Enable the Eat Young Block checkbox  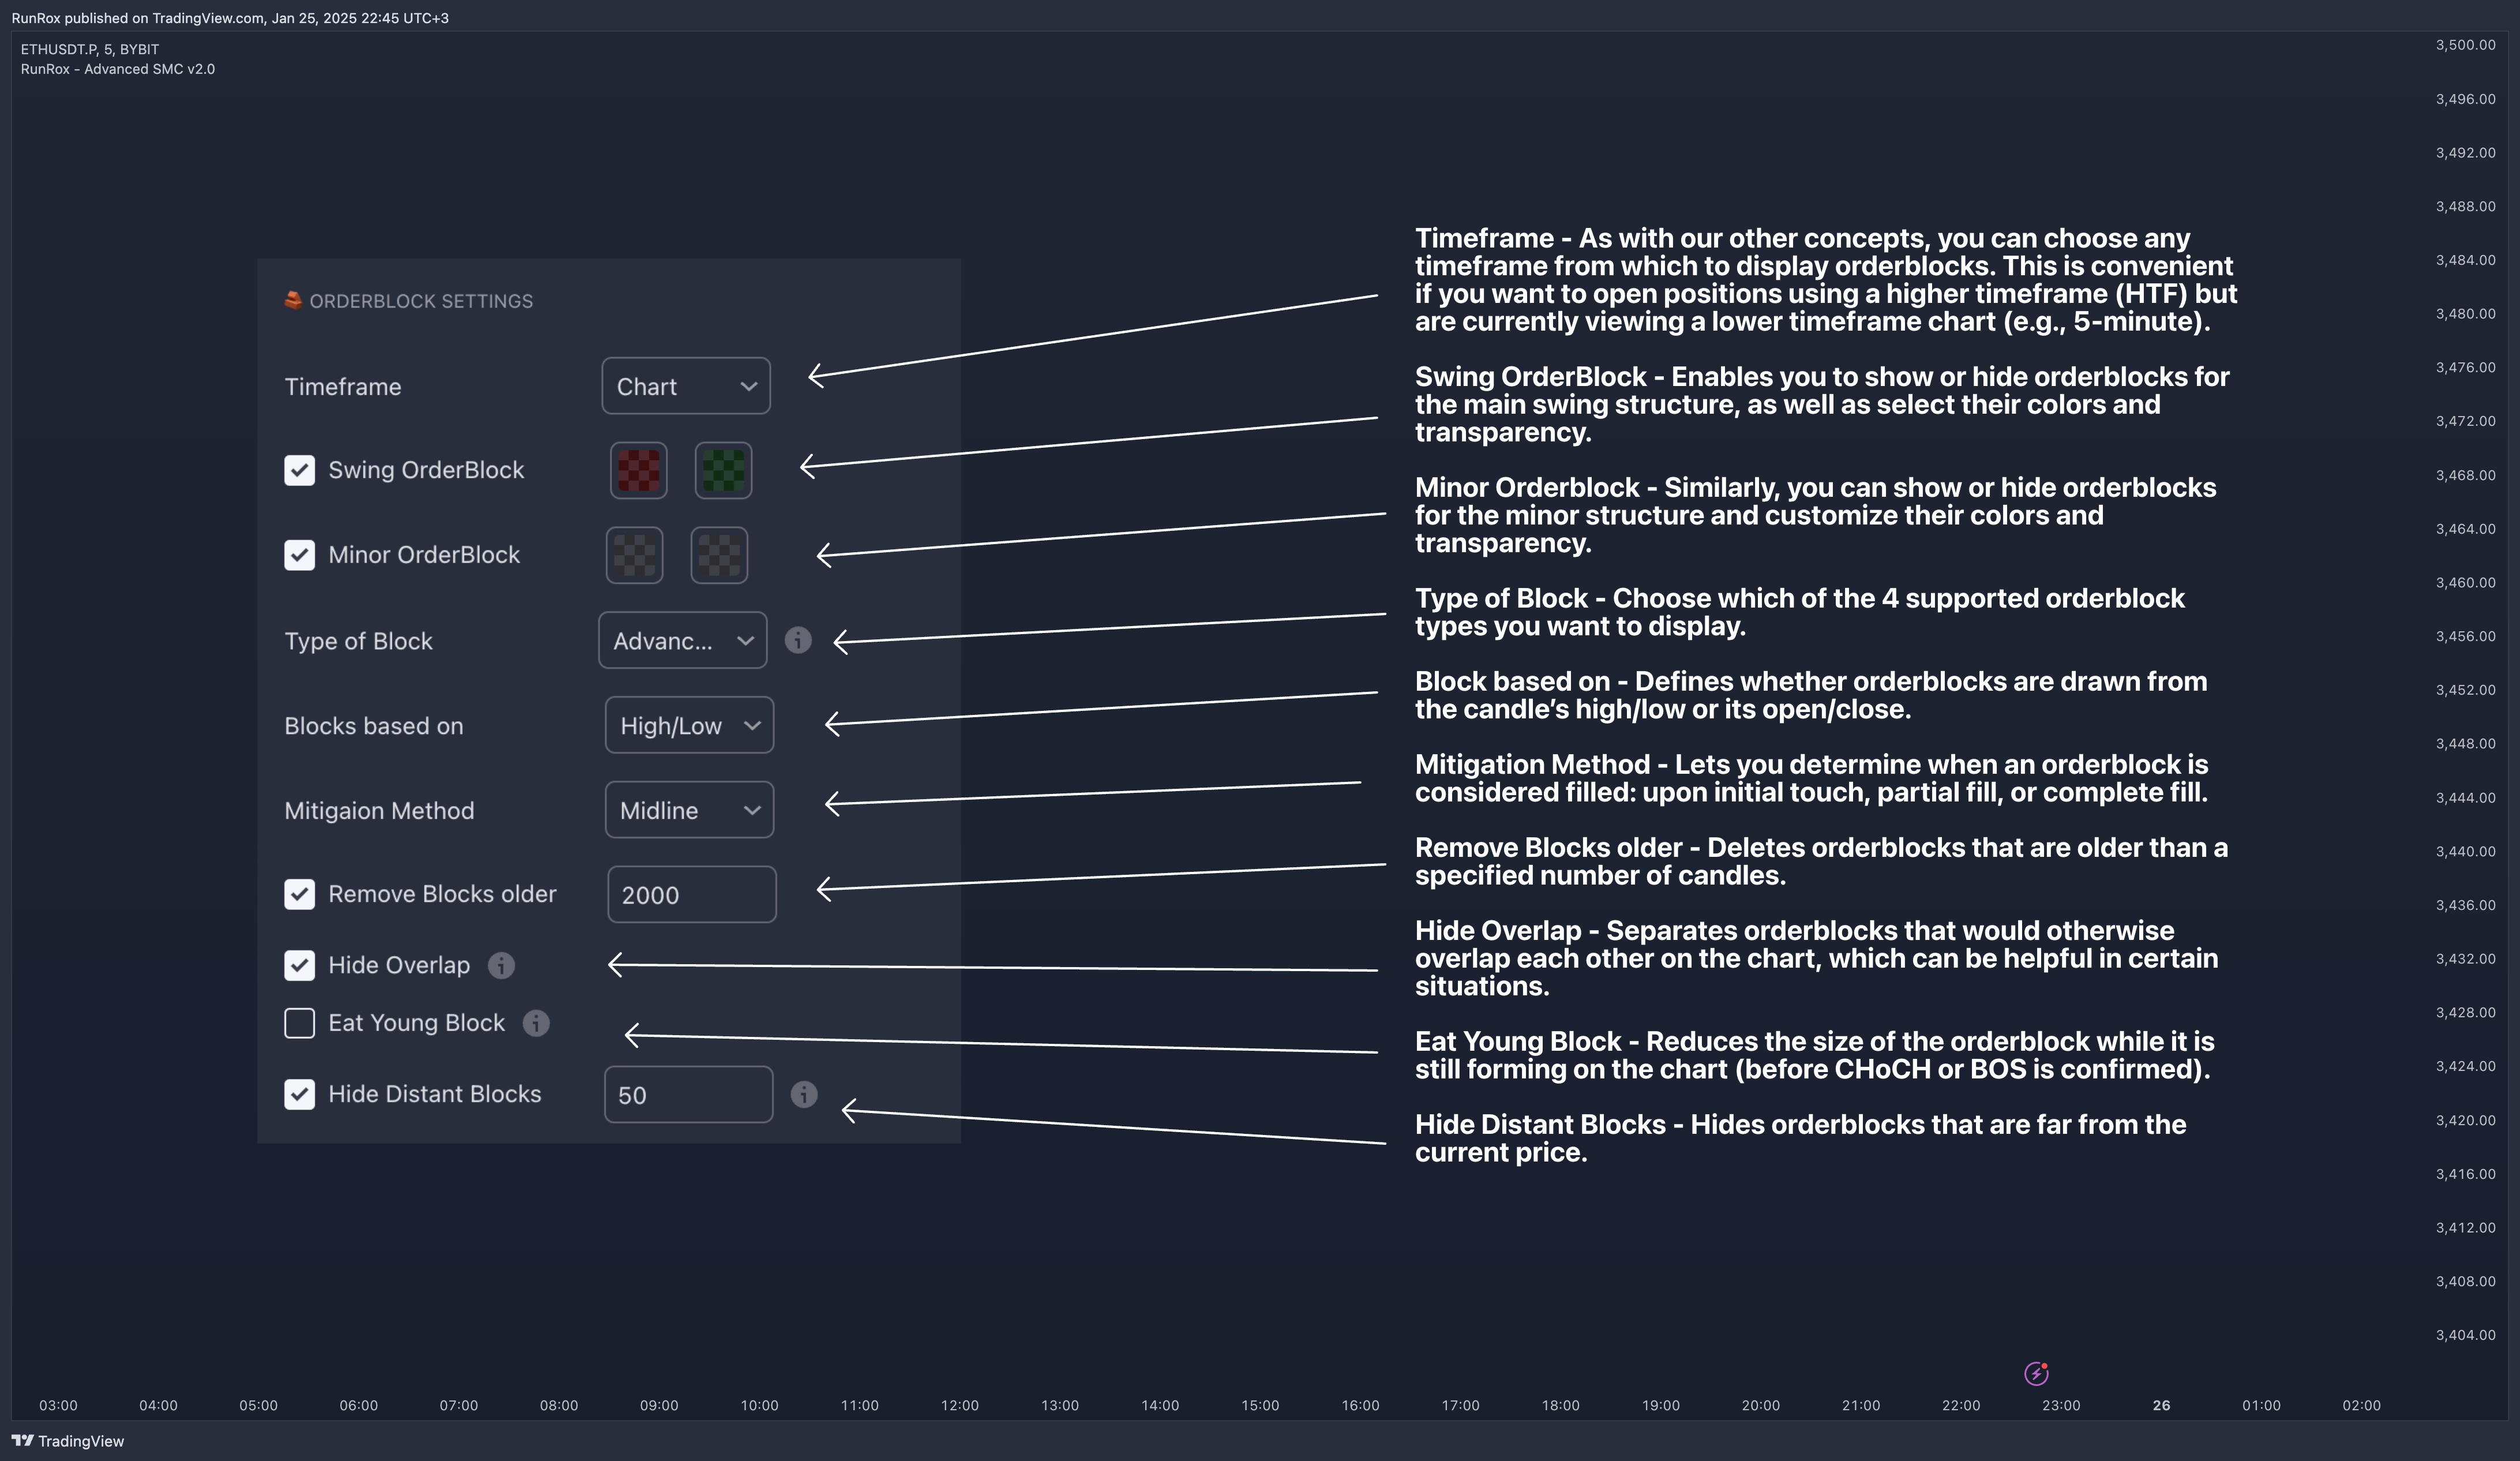pos(299,1023)
